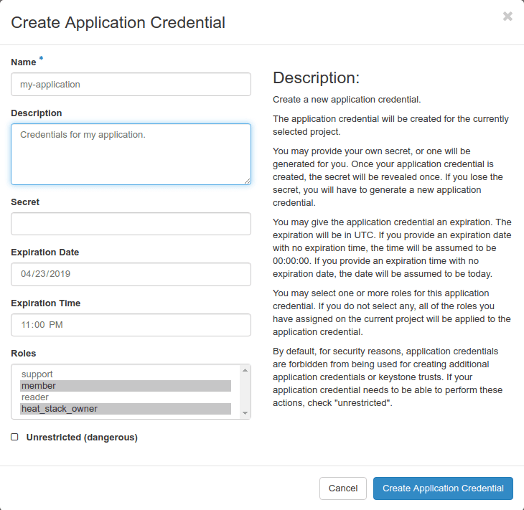
Task: Select the heat_stack_owner role
Action: click(59, 409)
